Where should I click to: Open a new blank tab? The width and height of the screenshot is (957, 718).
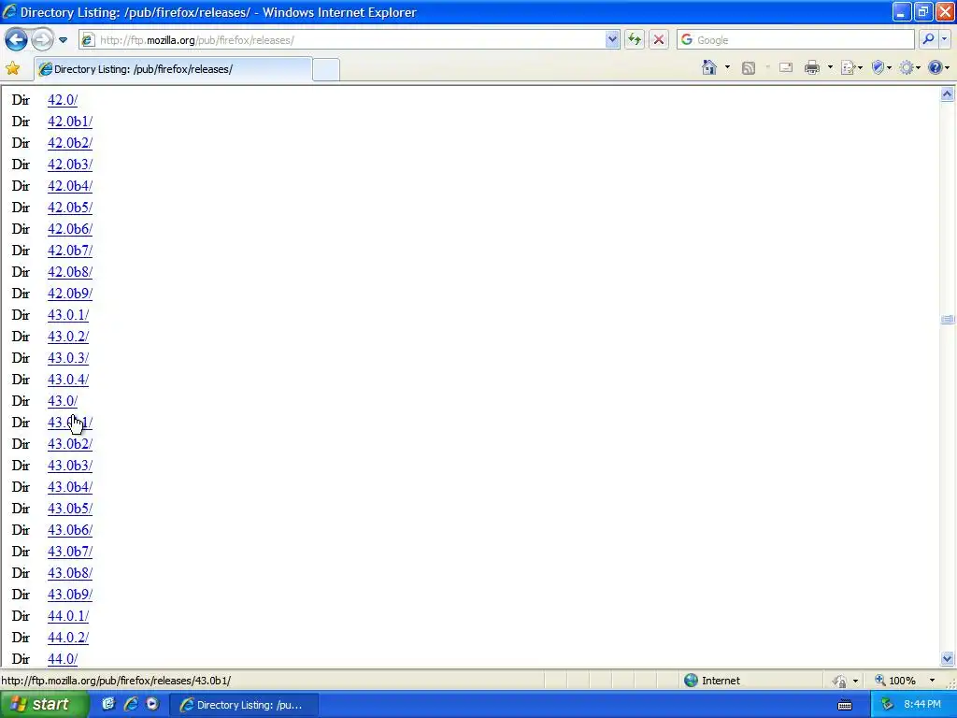point(326,69)
